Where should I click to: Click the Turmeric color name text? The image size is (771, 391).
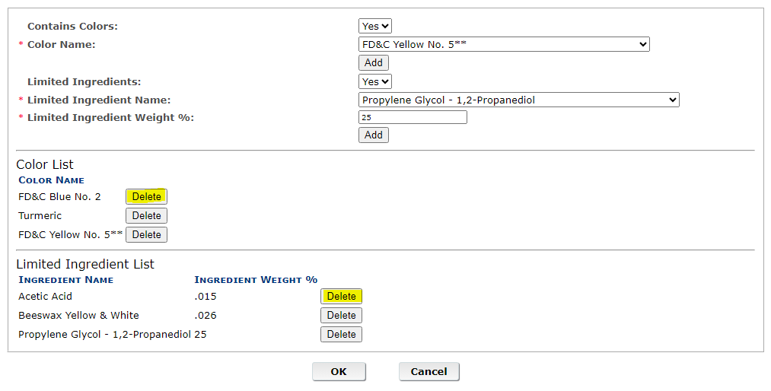[x=40, y=216]
